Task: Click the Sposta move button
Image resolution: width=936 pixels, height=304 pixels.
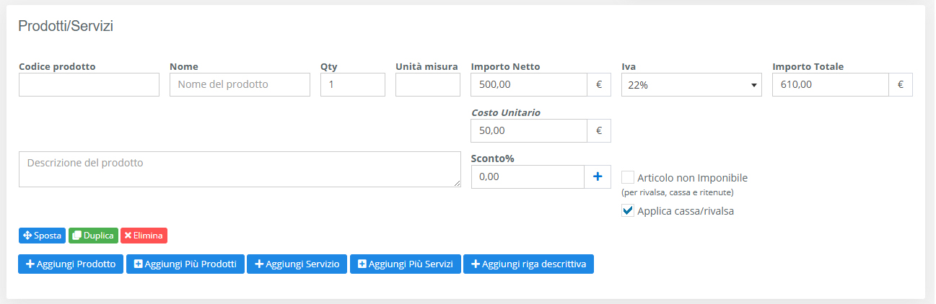Action: 42,236
